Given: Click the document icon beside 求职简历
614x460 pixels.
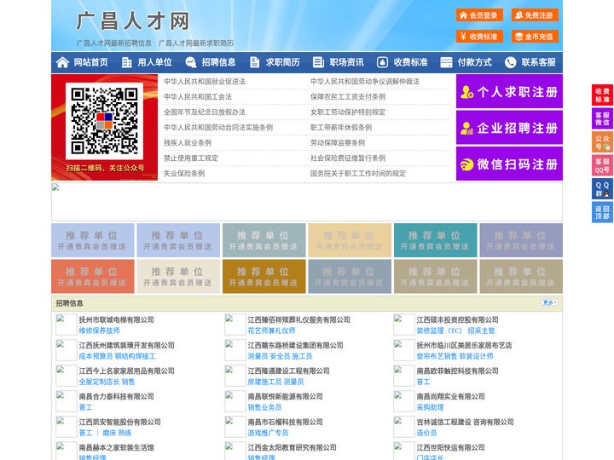Looking at the screenshot, I should coord(254,62).
